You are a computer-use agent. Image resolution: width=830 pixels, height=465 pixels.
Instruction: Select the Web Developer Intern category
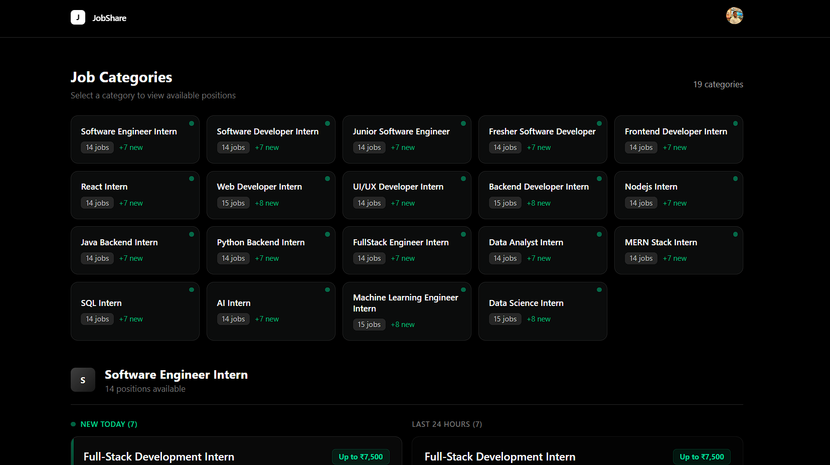tap(270, 195)
